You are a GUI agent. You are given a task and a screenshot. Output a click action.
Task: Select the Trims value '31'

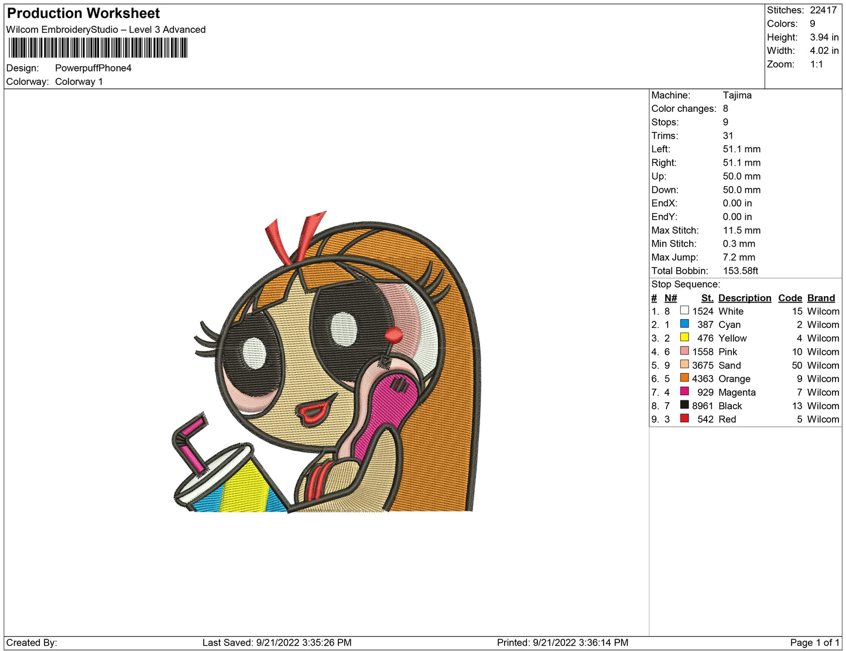728,135
